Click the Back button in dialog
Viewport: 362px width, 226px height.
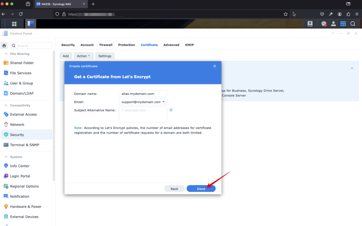click(x=174, y=189)
